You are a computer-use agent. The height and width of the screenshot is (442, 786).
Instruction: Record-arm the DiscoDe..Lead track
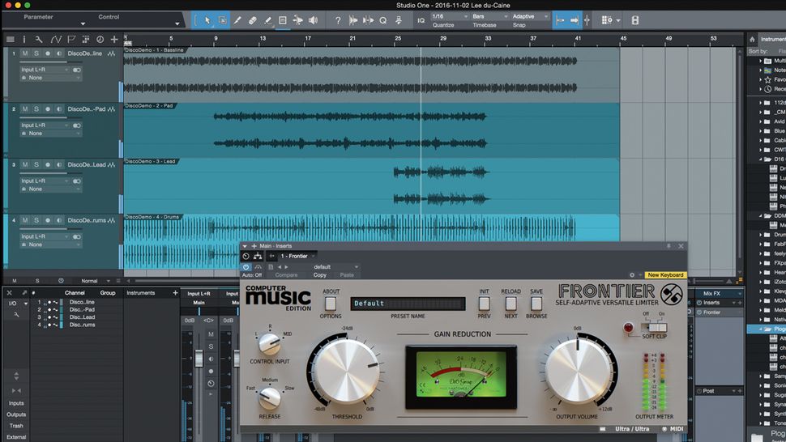48,164
